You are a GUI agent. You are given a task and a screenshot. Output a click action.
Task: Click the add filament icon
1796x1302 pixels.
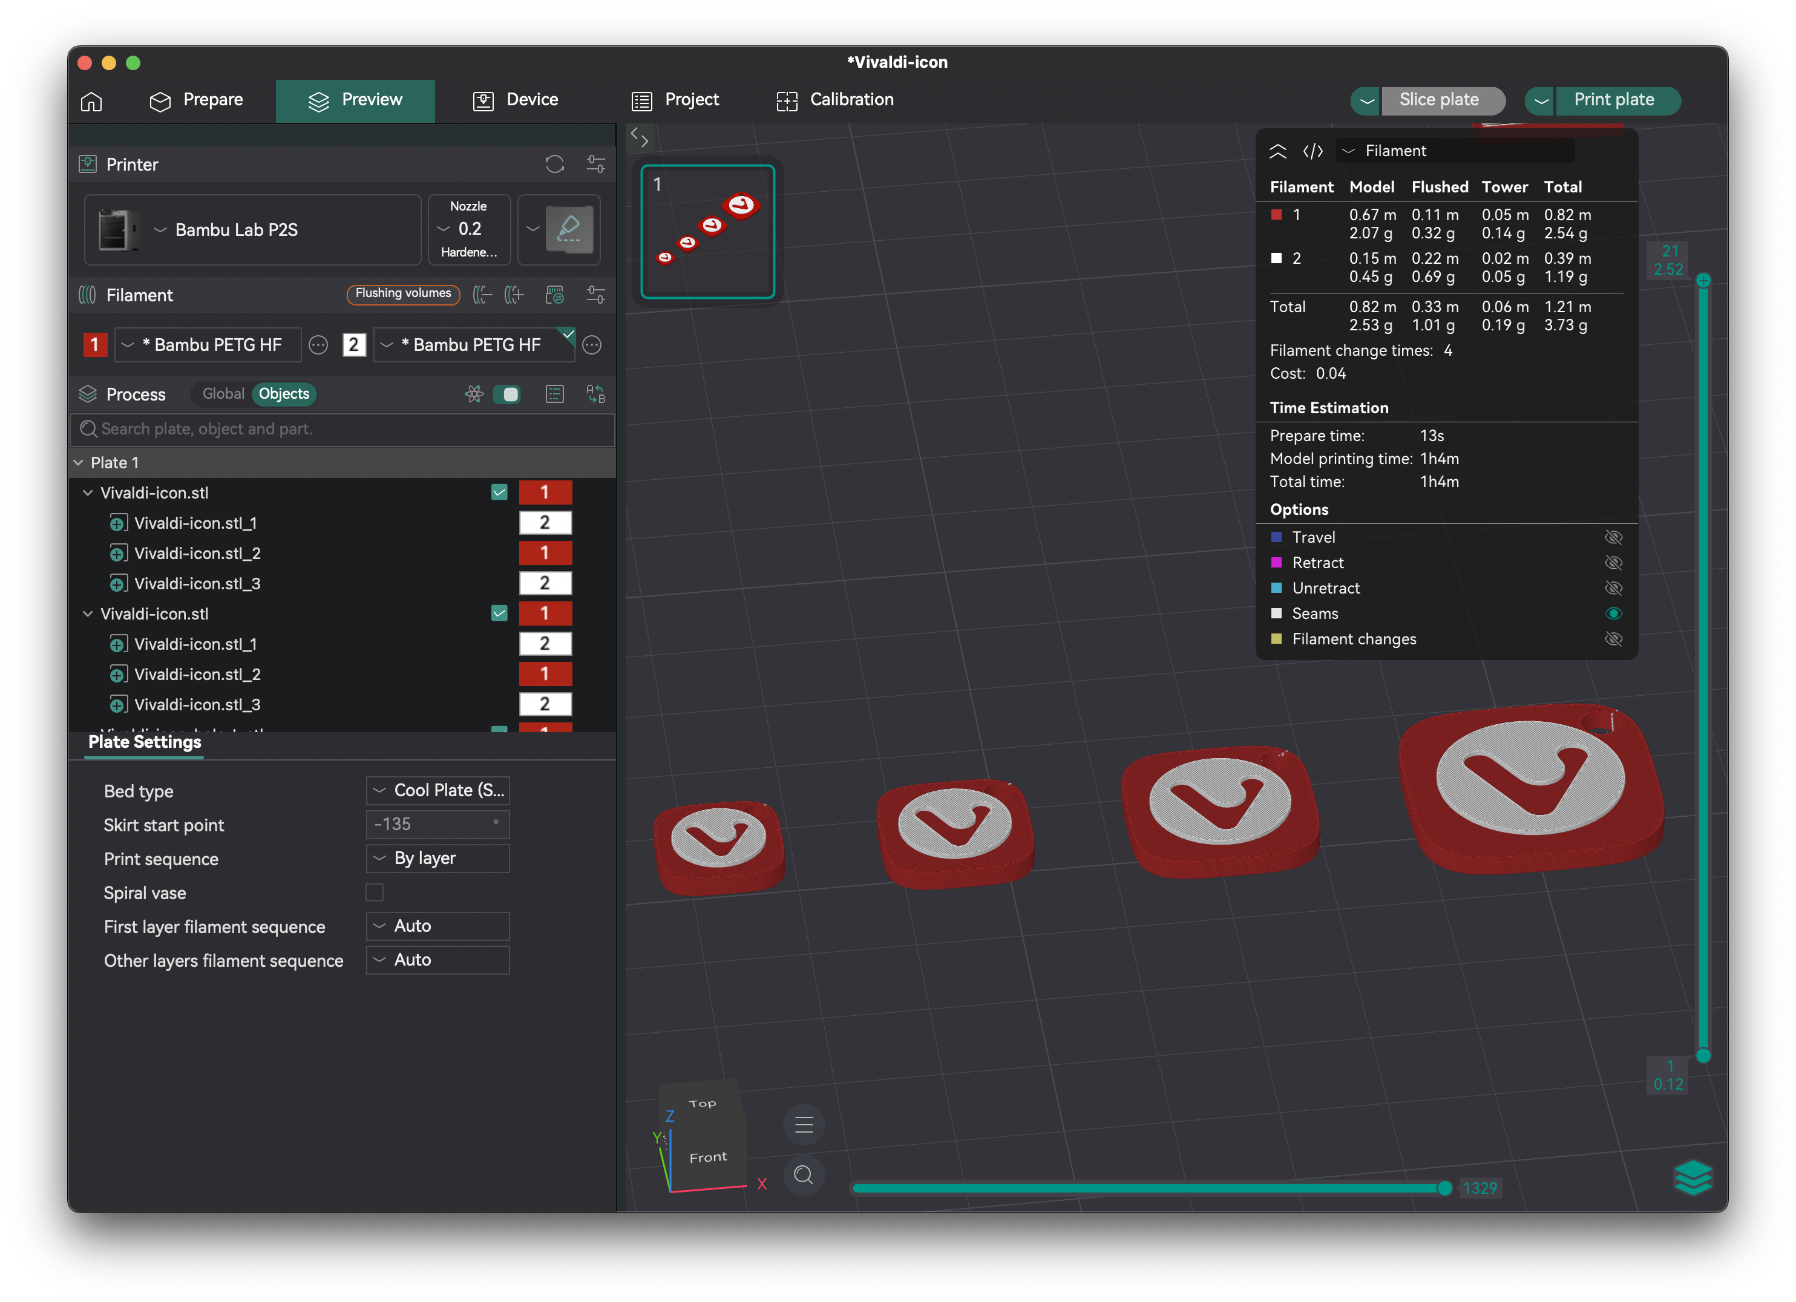(x=515, y=295)
